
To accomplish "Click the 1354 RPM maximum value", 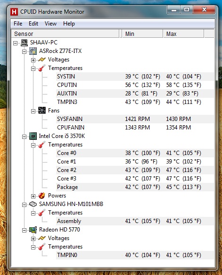I will (x=179, y=128).
